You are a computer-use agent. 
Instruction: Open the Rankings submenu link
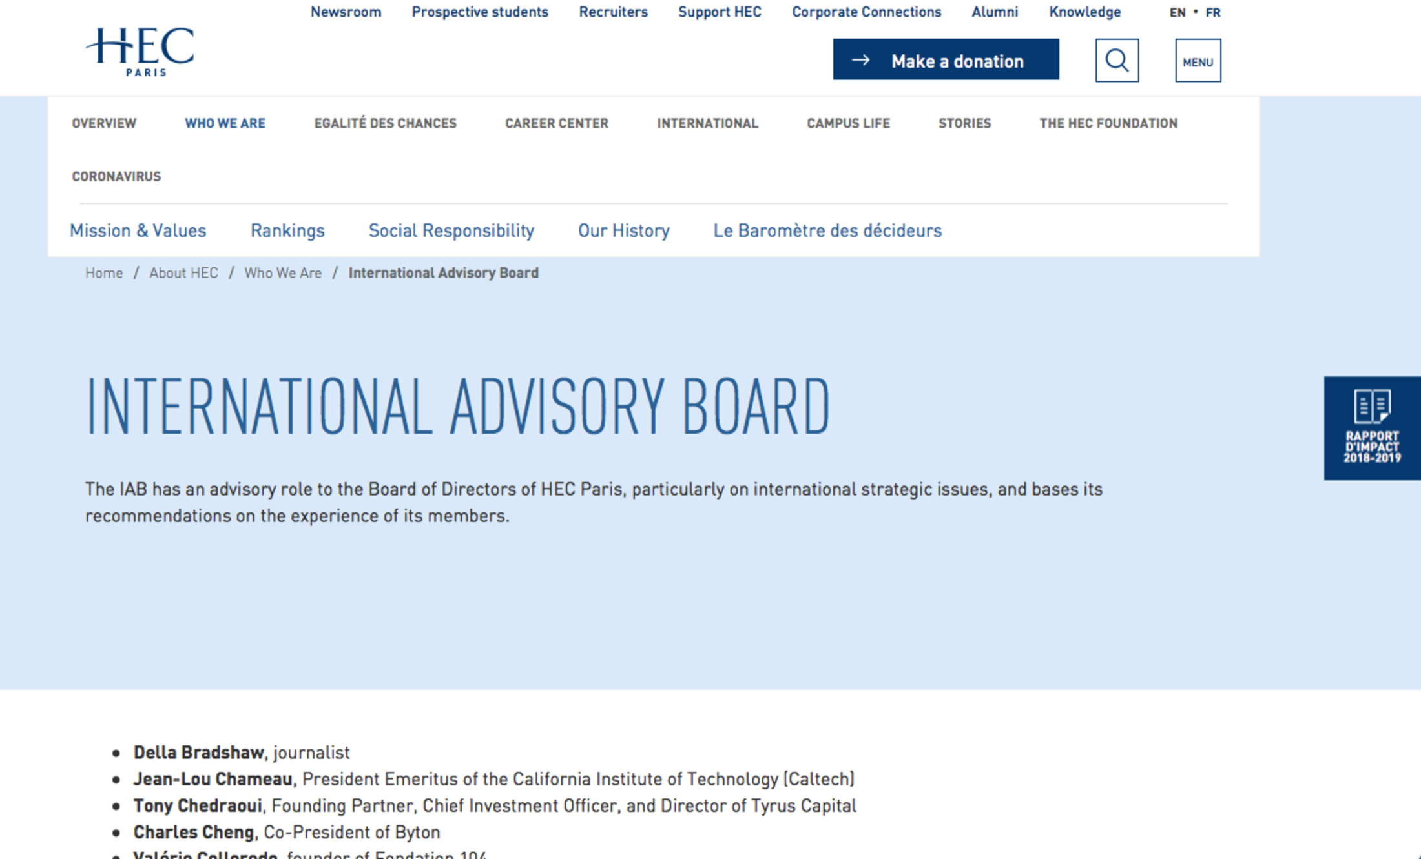(x=287, y=230)
